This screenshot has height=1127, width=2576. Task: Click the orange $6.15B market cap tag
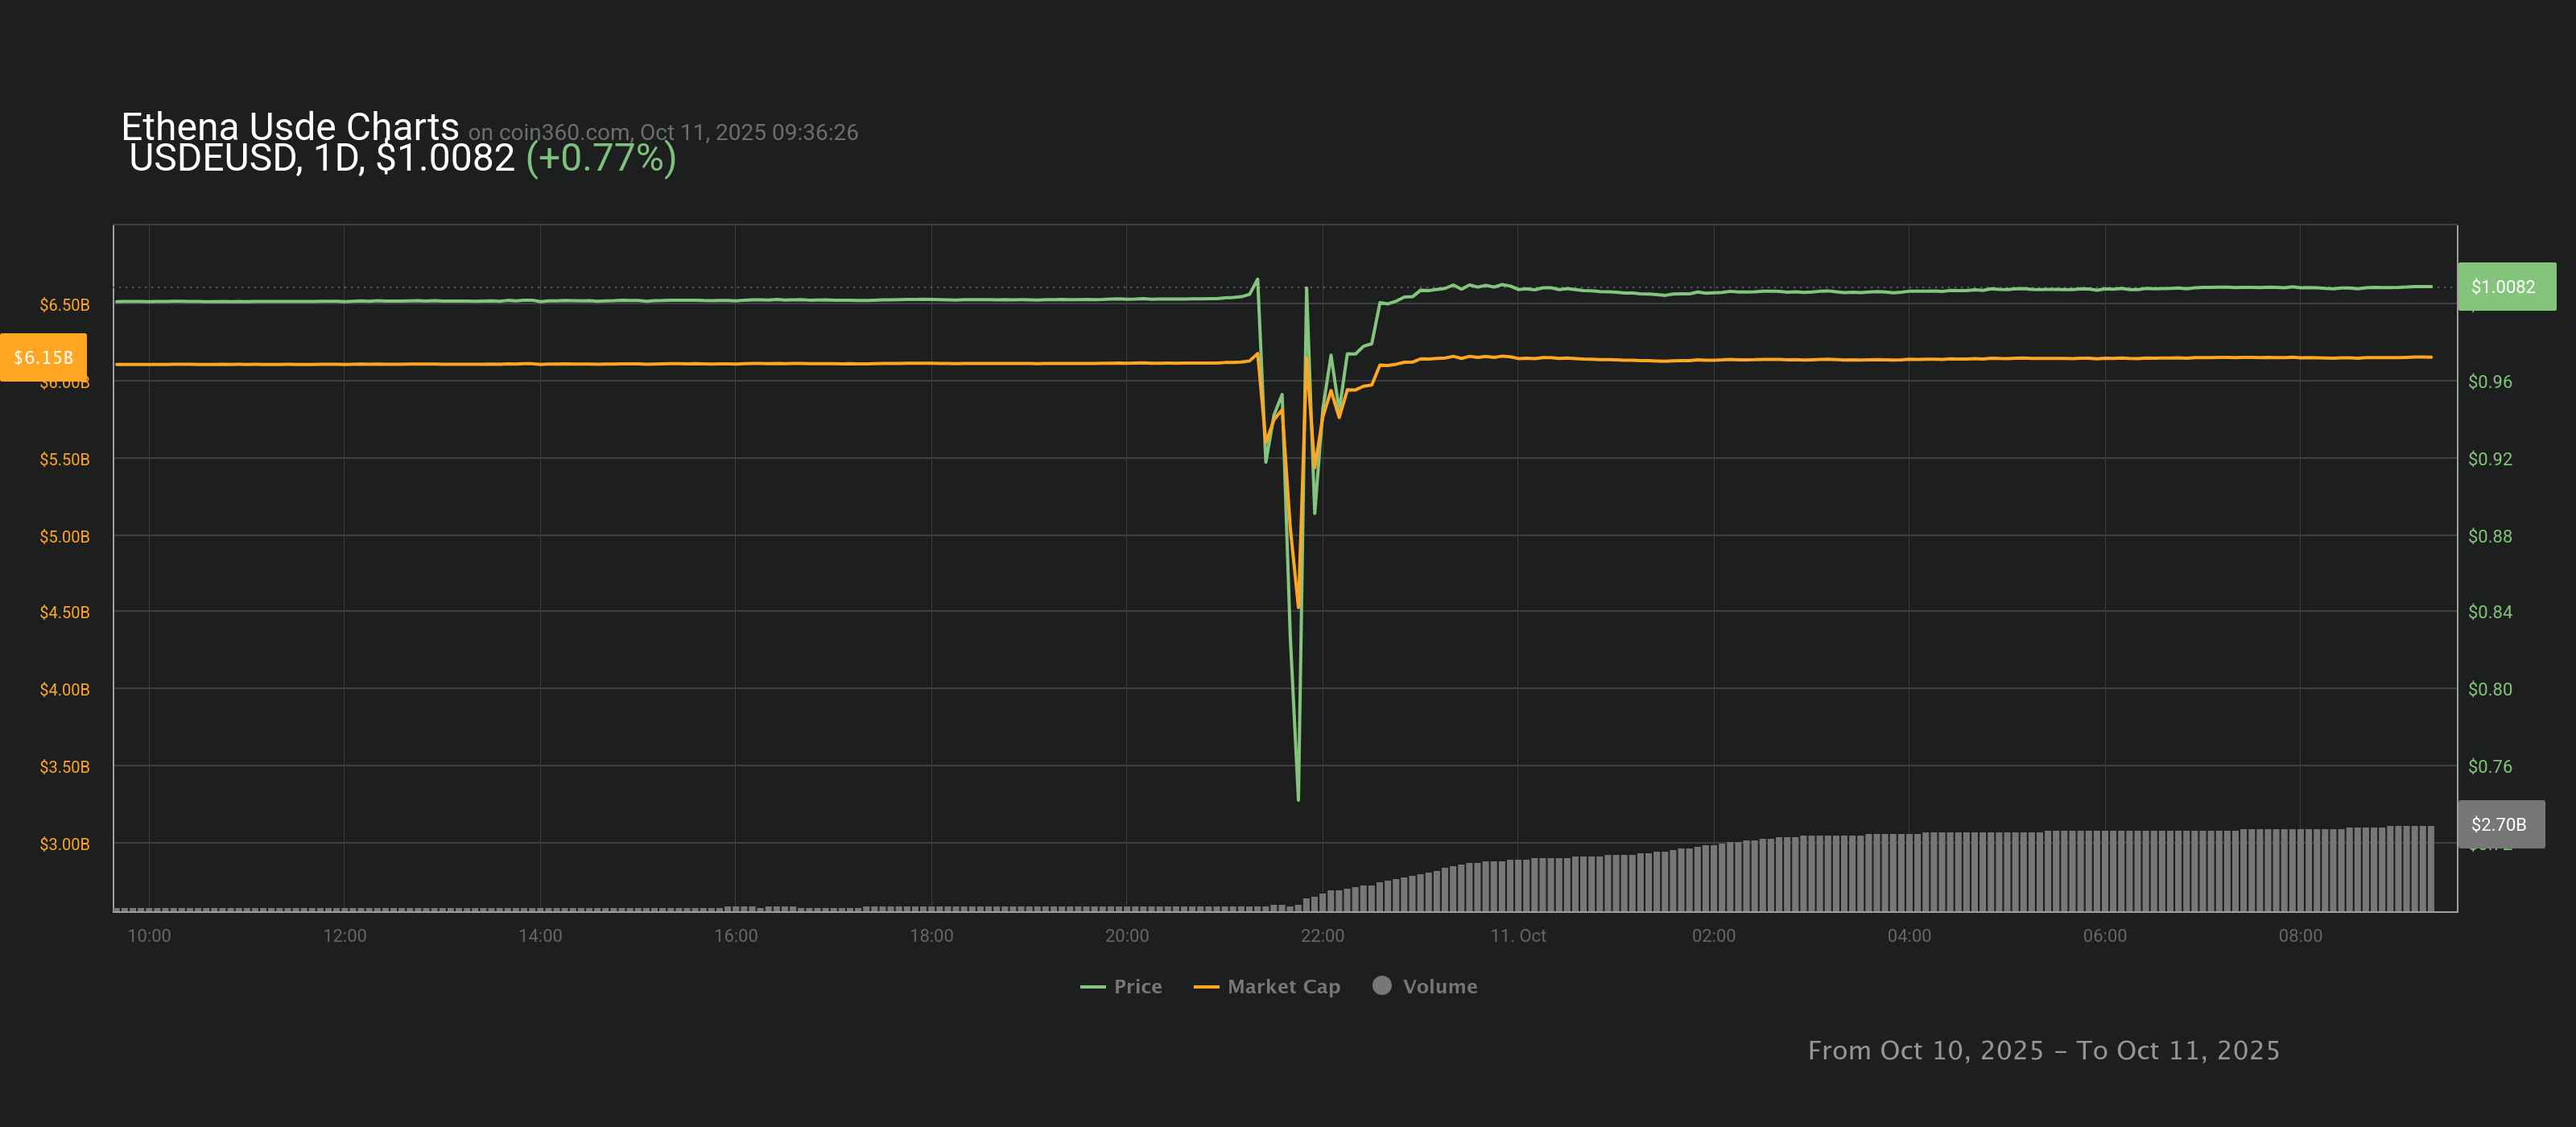point(43,357)
